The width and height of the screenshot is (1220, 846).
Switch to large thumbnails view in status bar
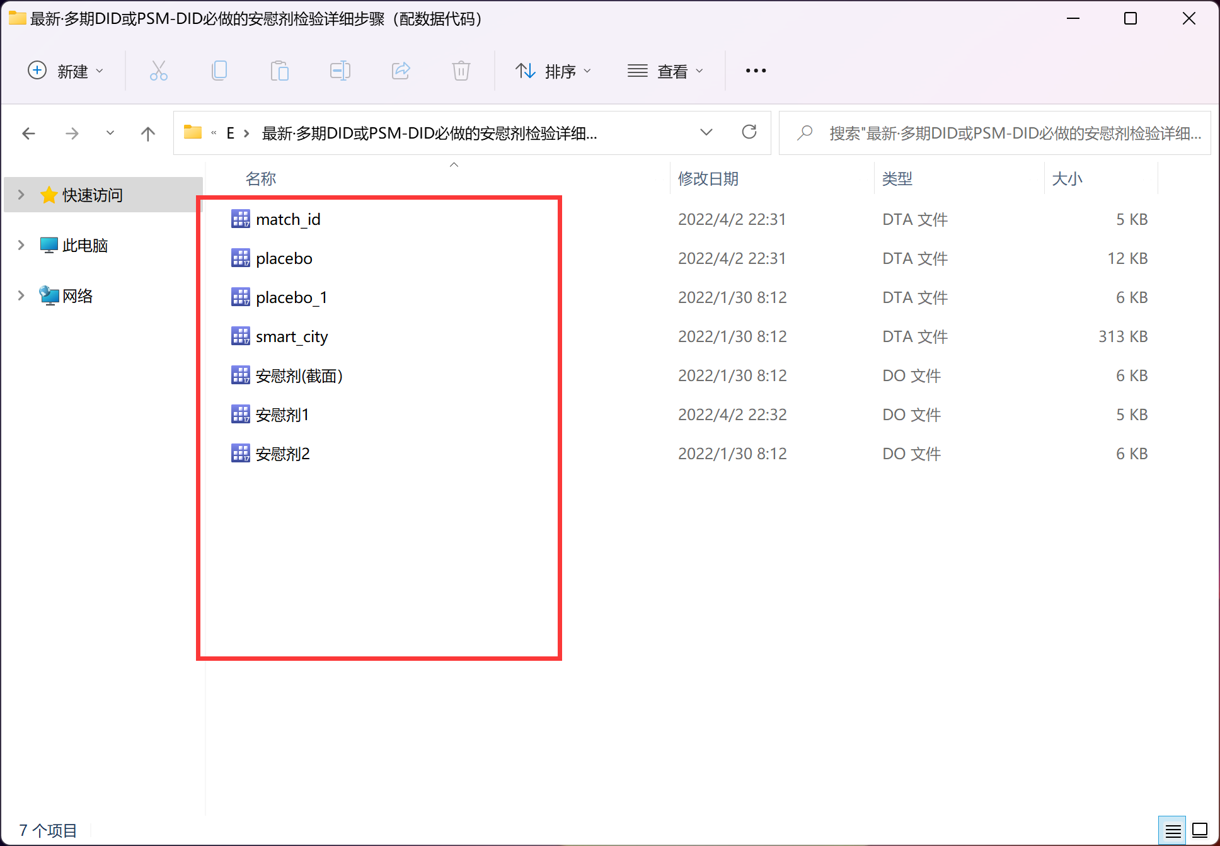(1200, 831)
